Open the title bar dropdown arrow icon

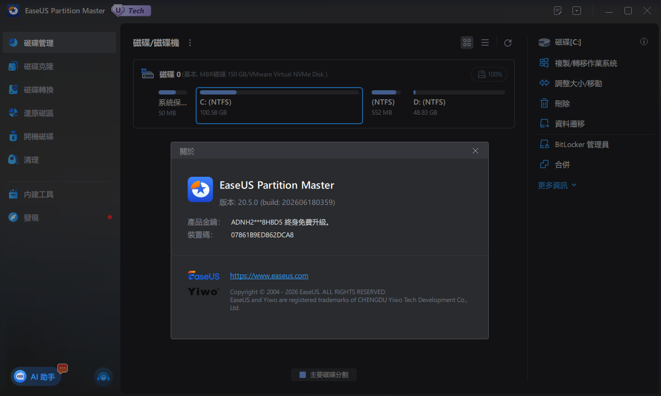coord(577,11)
